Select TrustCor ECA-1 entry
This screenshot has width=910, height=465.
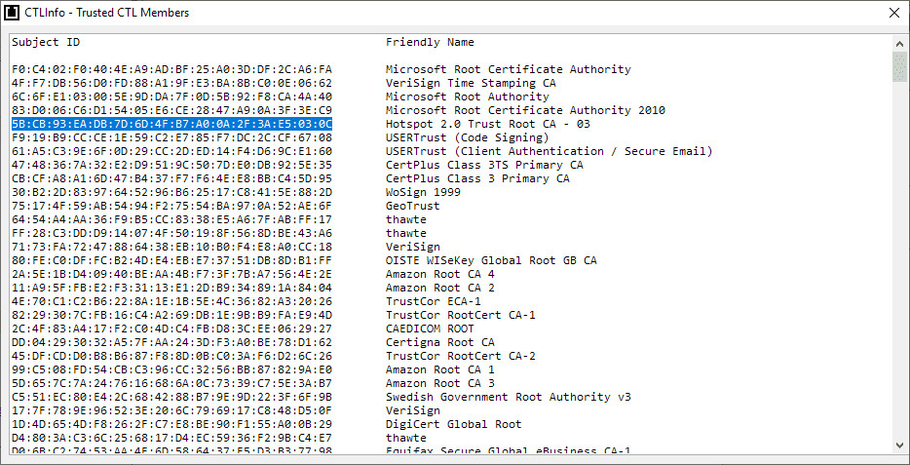(x=433, y=301)
